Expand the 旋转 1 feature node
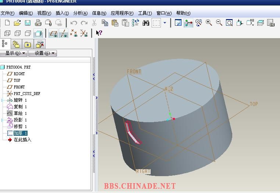The width and height of the screenshot is (280, 193). point(2,100)
